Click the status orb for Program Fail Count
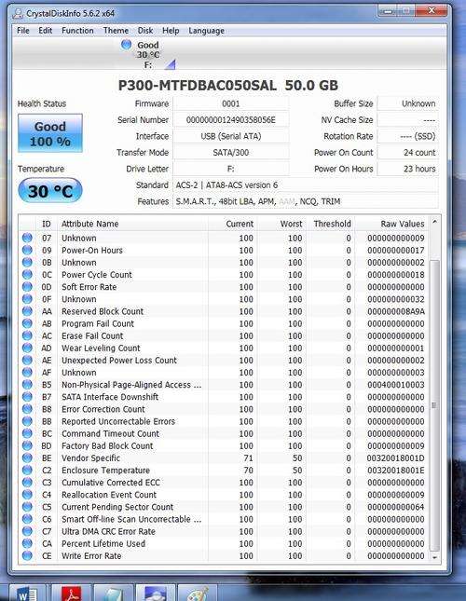The height and width of the screenshot is (601, 466). tap(27, 323)
